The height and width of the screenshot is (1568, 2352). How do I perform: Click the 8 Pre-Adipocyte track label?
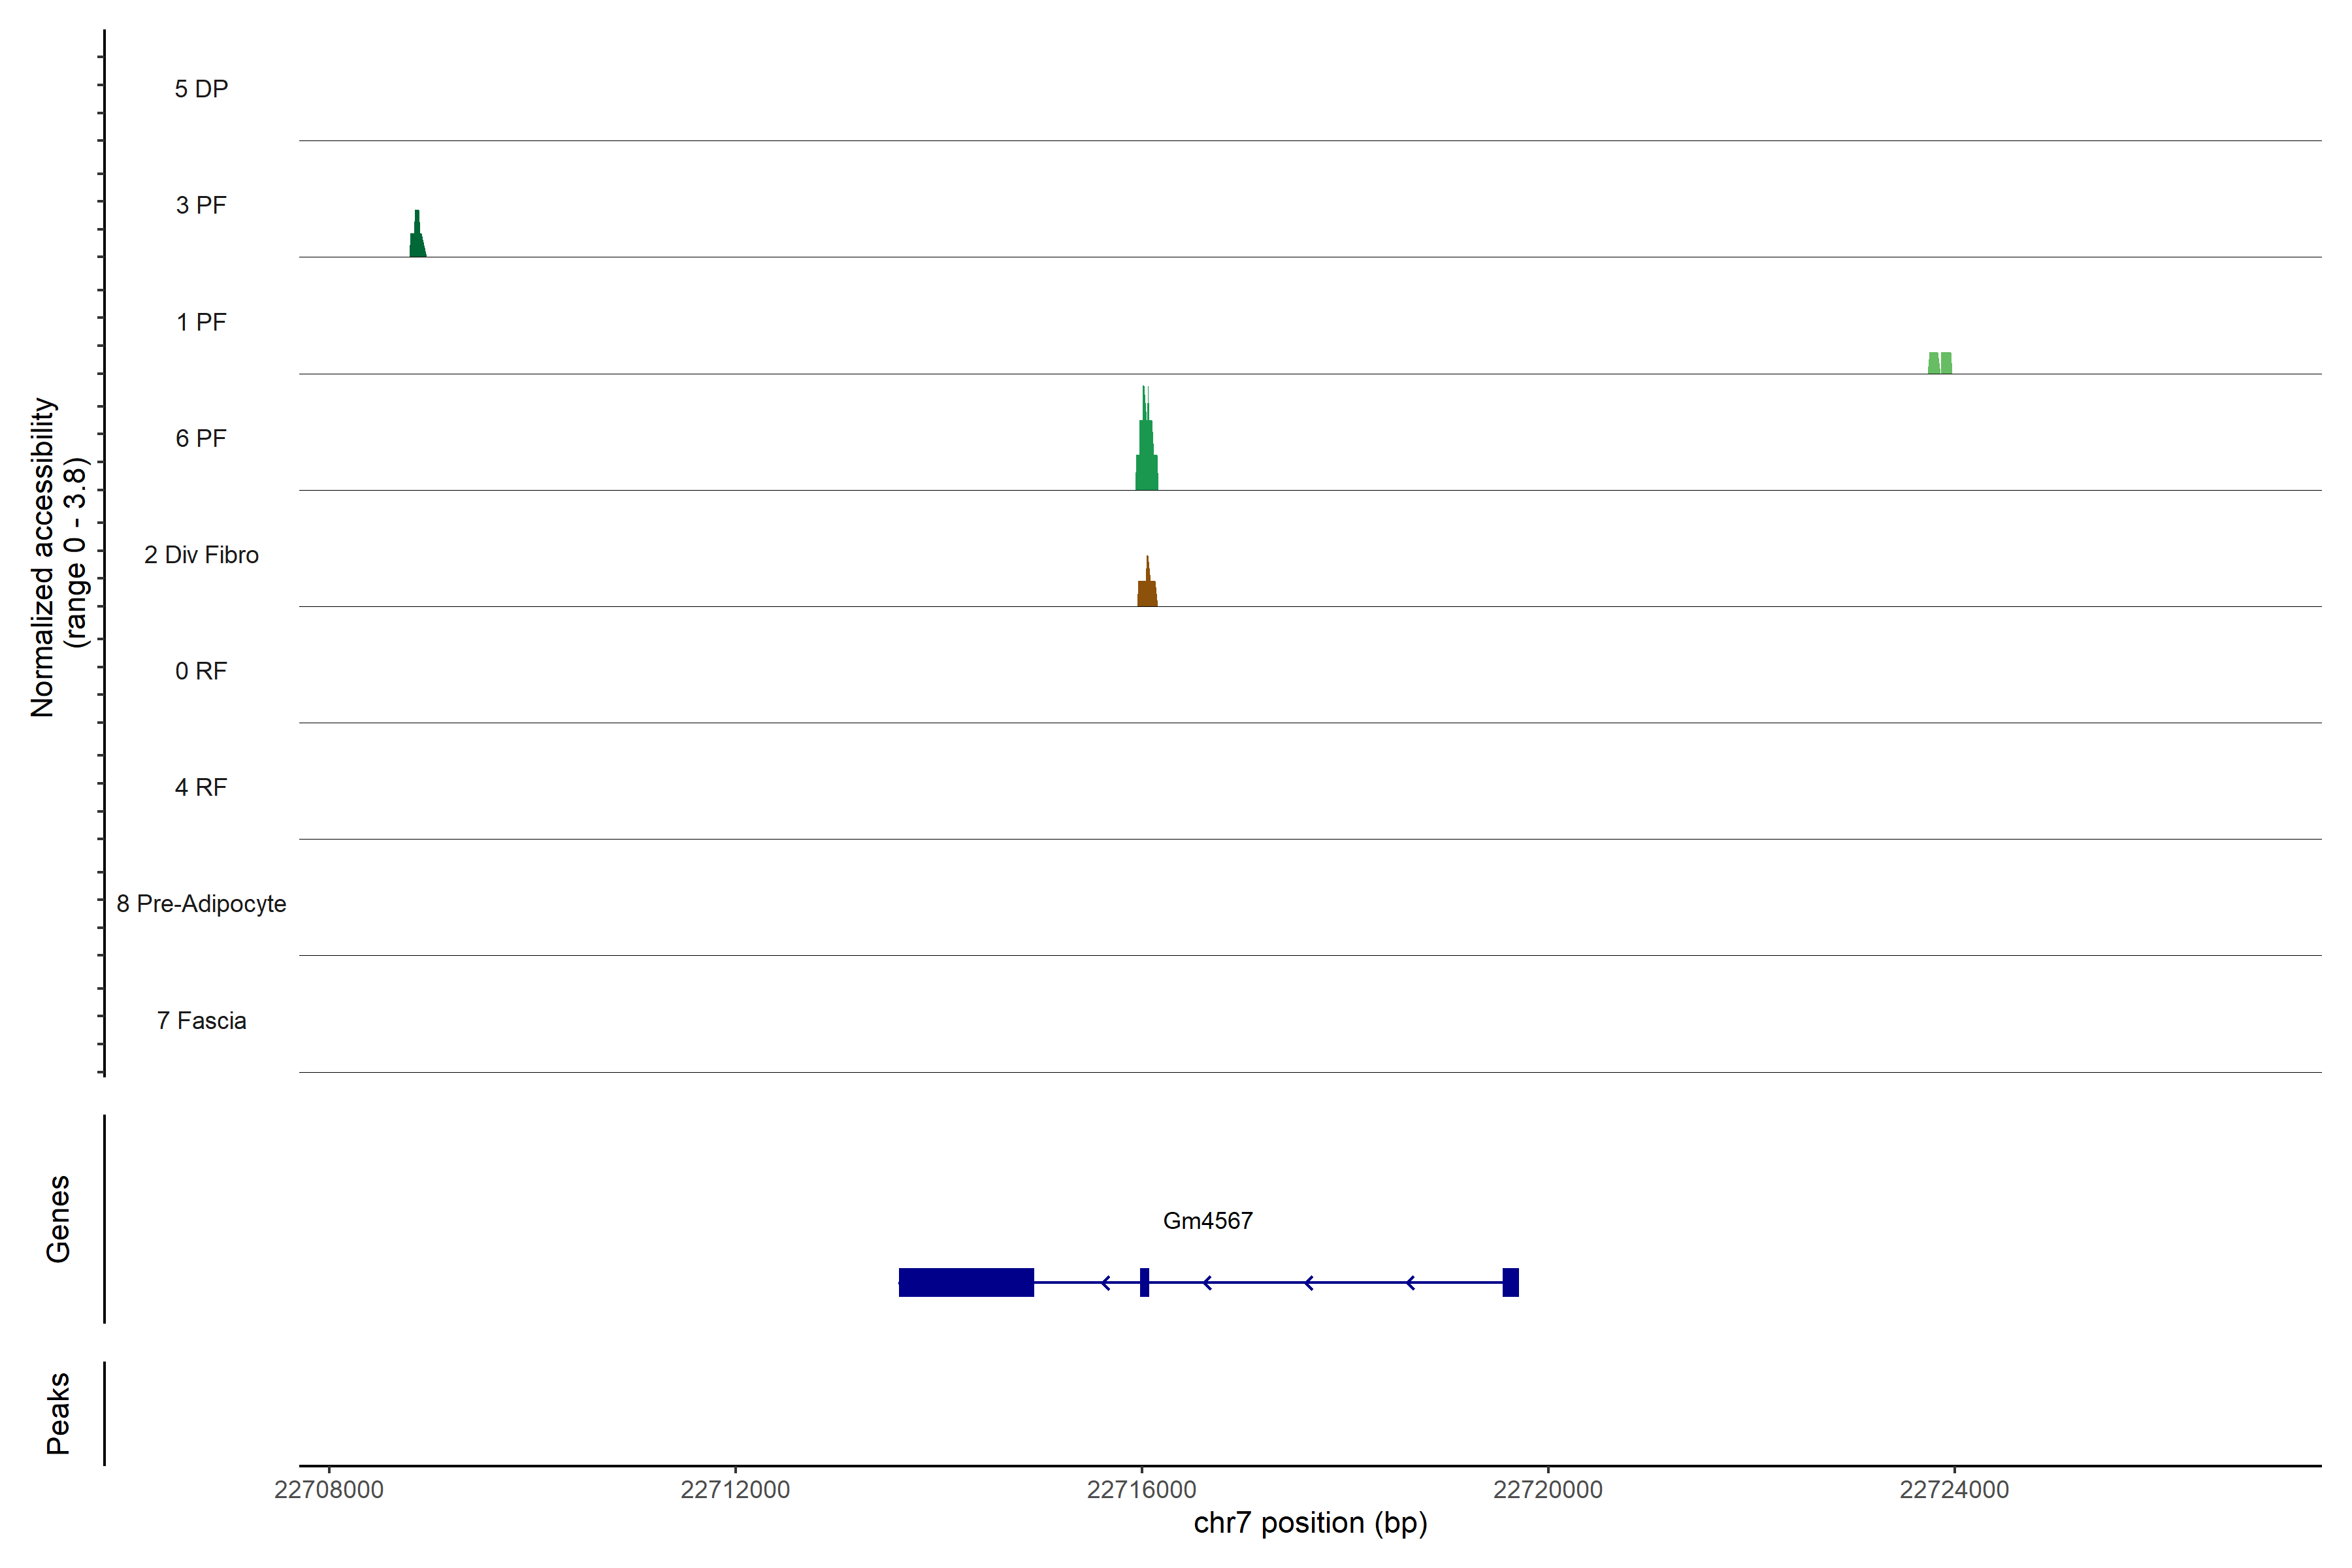pos(201,904)
